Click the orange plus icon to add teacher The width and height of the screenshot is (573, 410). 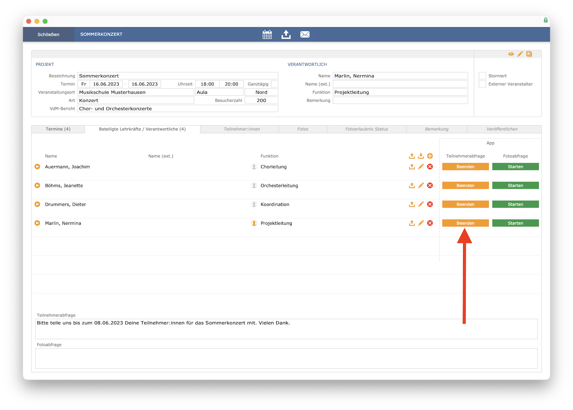(x=430, y=156)
